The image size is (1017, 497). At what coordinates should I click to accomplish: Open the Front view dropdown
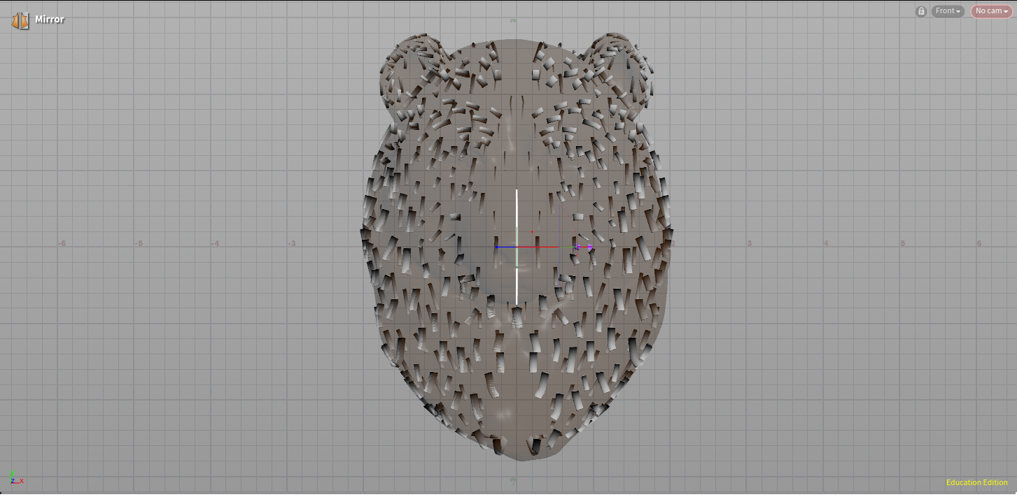tap(948, 11)
